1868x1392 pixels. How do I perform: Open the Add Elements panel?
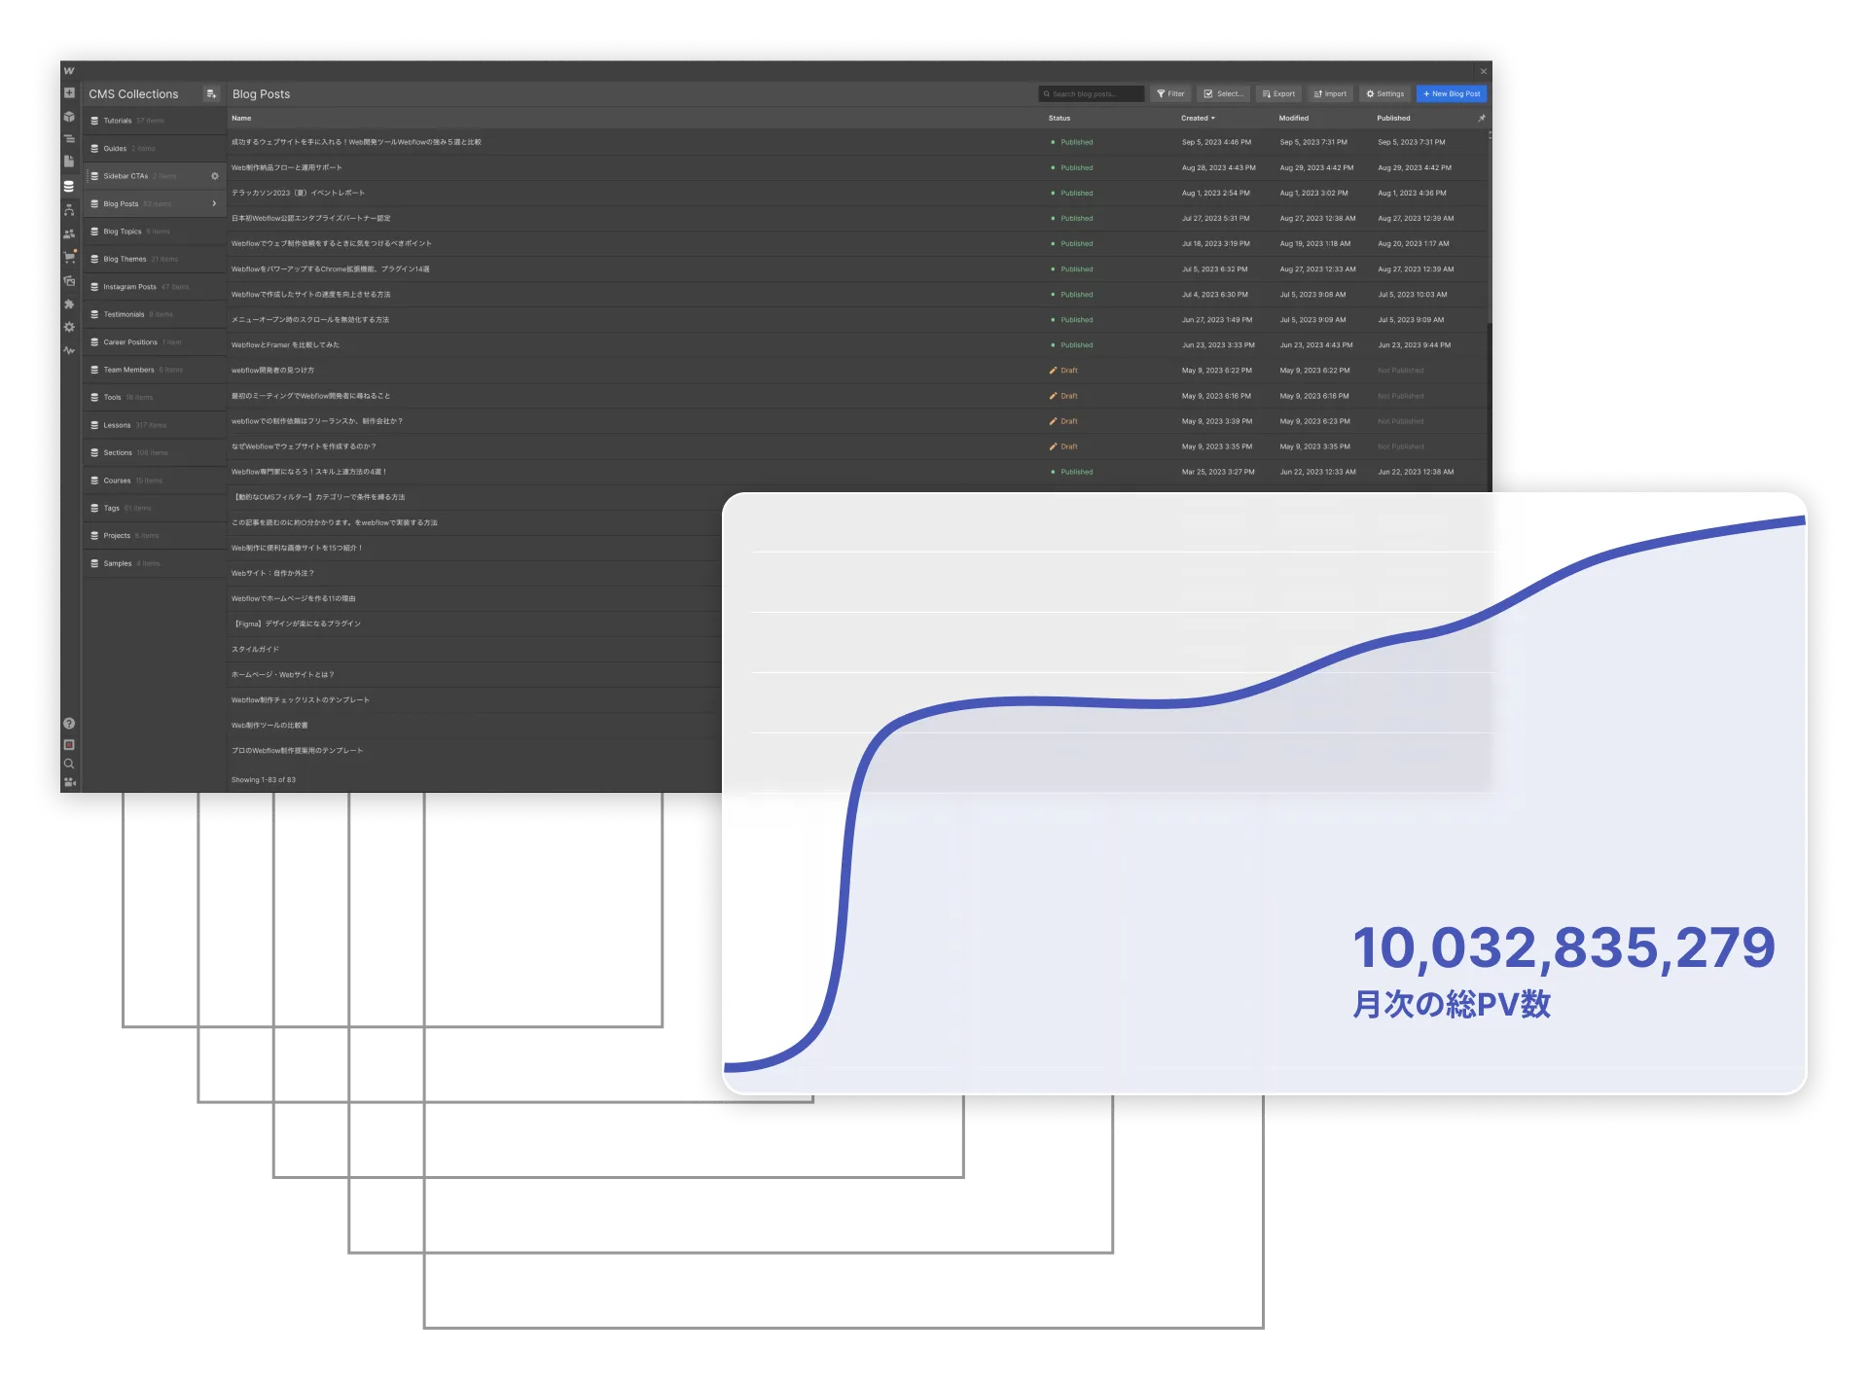point(69,92)
